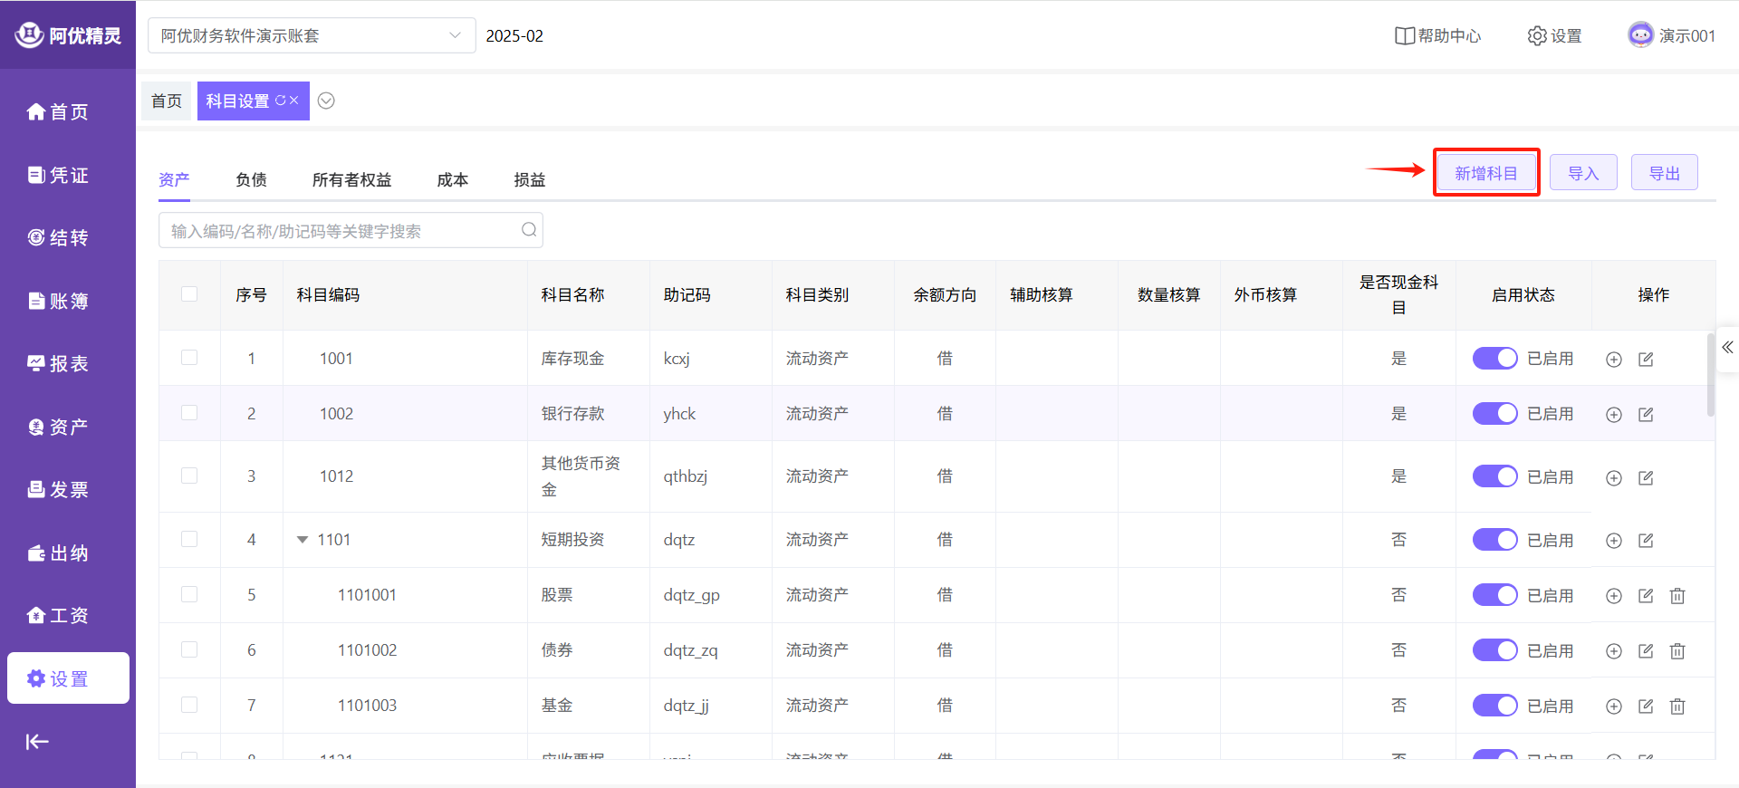
Task: Tick the select-all checkbox in table header
Action: click(x=189, y=294)
